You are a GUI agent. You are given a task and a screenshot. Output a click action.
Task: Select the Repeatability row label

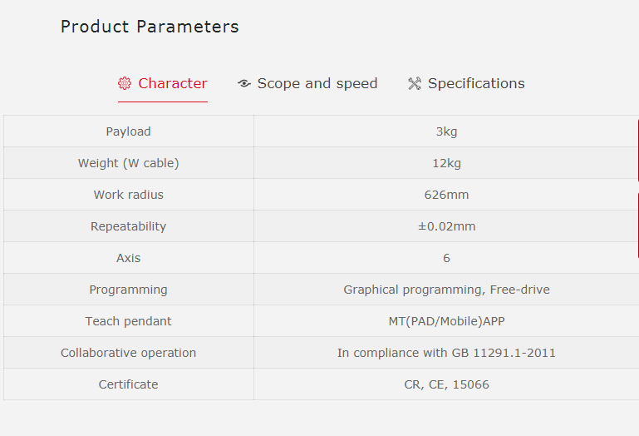click(129, 226)
